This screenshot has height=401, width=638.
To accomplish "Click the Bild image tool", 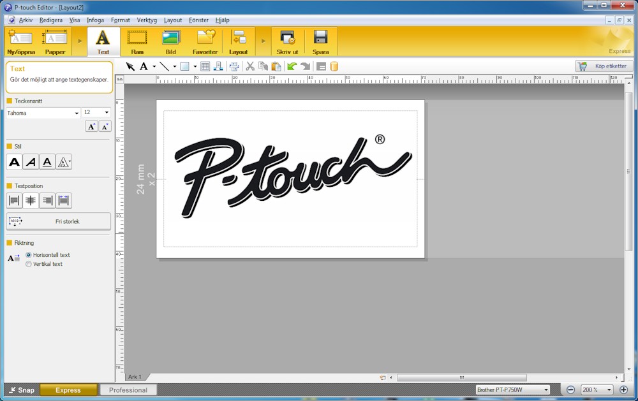I will (171, 41).
